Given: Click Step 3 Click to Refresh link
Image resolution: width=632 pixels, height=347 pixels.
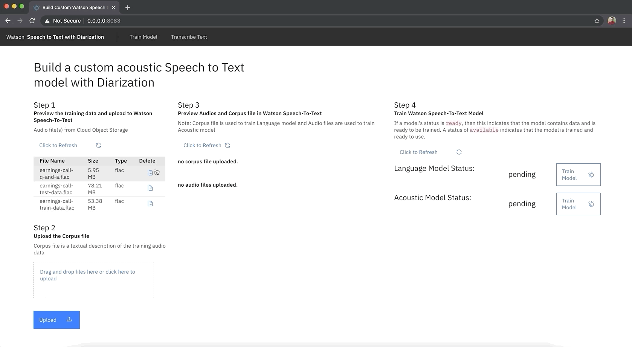Looking at the screenshot, I should point(202,145).
